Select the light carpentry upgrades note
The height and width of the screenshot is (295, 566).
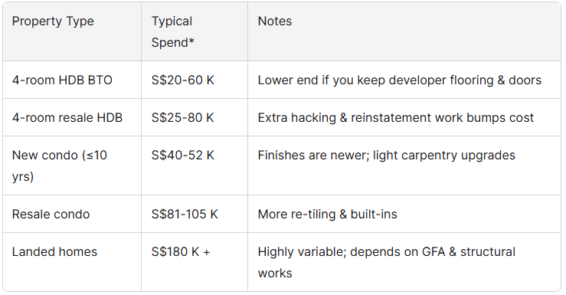(x=387, y=155)
